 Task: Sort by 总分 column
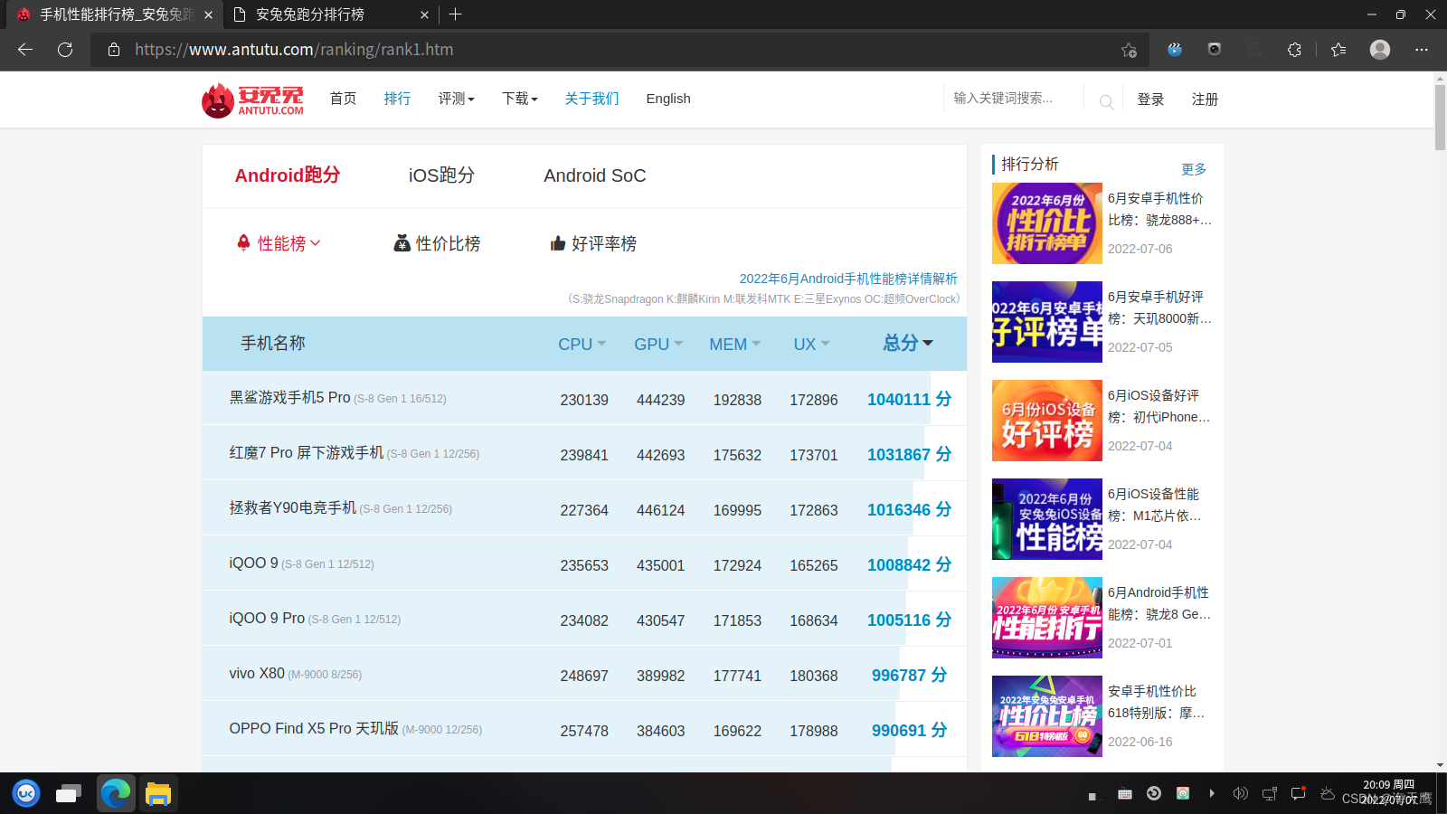tap(908, 343)
